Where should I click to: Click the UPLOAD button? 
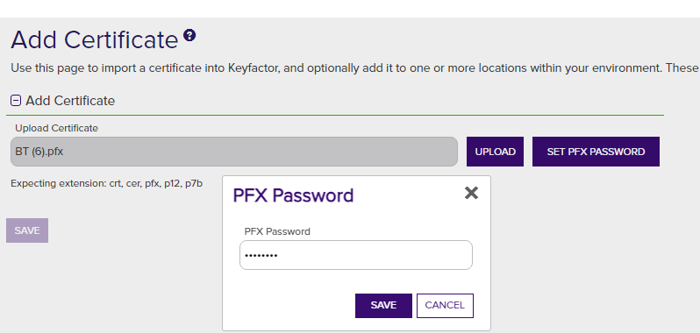click(495, 152)
